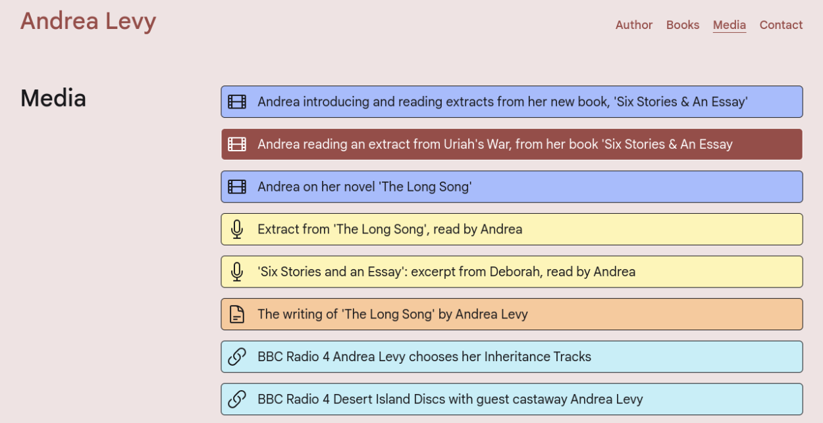Viewport: 823px width, 423px height.
Task: Listen to 'Extract from The Long Song, read by Andrea'
Action: tap(390, 230)
